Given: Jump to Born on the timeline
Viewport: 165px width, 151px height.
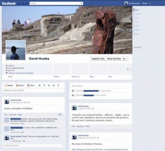Looking at the screenshot, I should tap(137, 34).
